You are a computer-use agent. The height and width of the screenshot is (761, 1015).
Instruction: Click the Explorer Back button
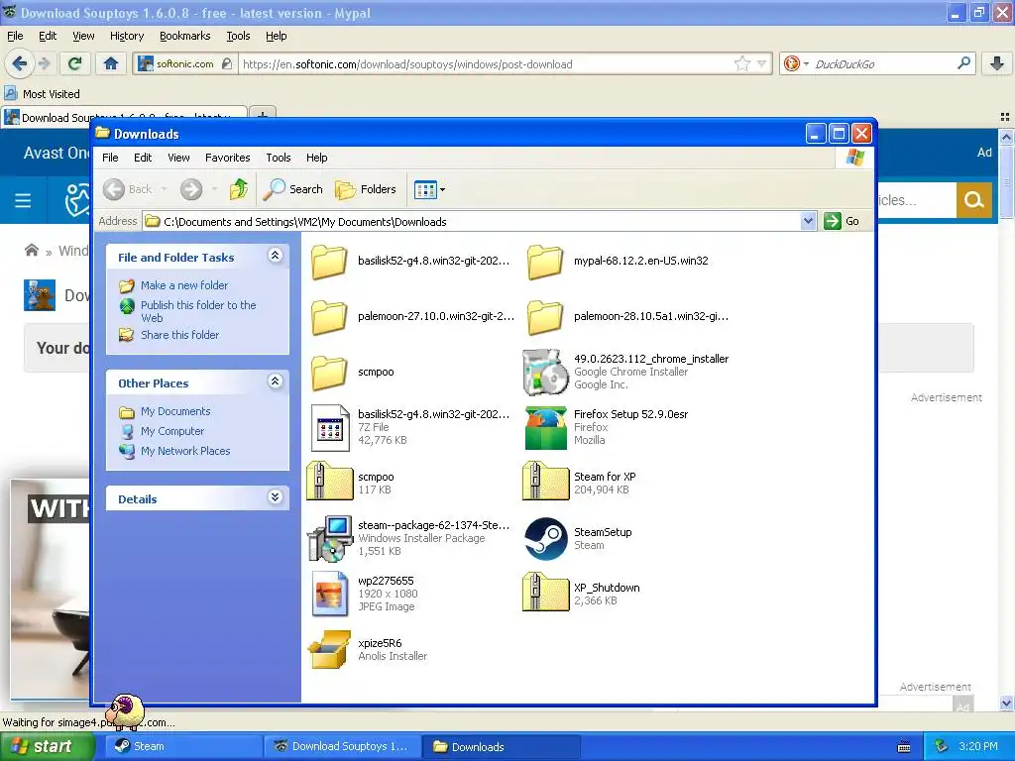point(128,189)
